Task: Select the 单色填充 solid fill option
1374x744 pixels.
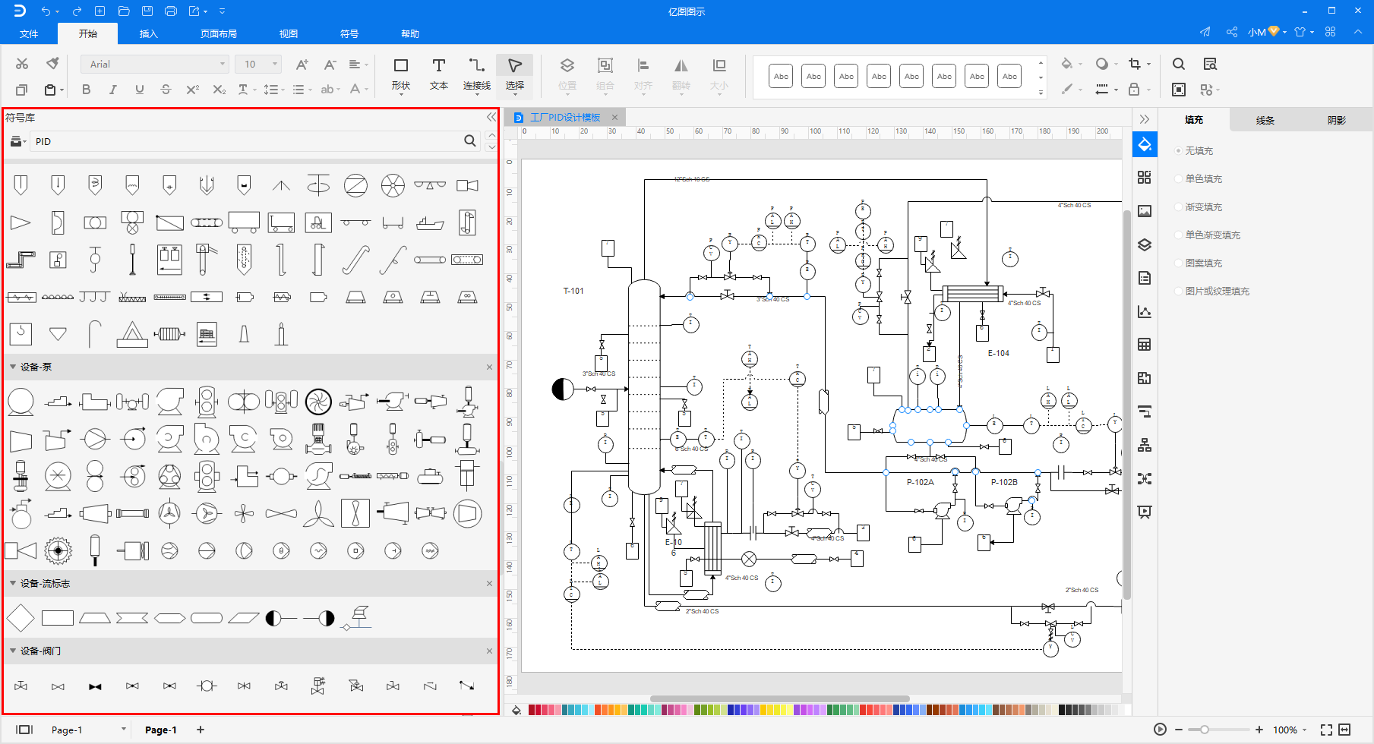Action: point(1199,179)
